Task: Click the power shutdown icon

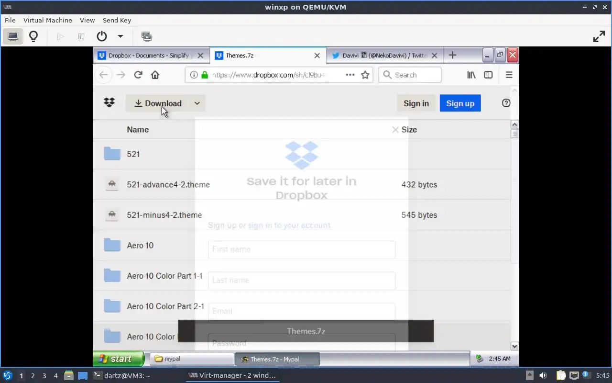Action: click(101, 36)
